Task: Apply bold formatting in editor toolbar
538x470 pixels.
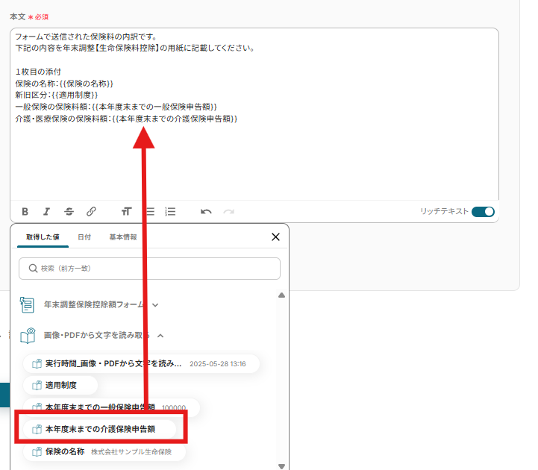Action: pyautogui.click(x=25, y=212)
